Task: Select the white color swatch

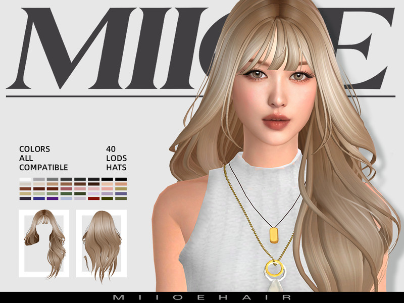Action: pos(25,179)
